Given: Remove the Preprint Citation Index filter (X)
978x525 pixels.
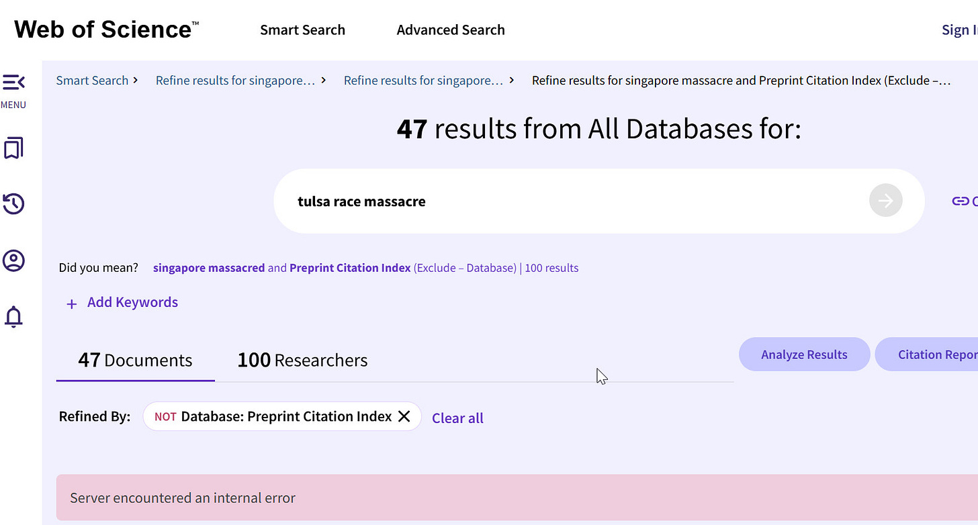Looking at the screenshot, I should [404, 416].
